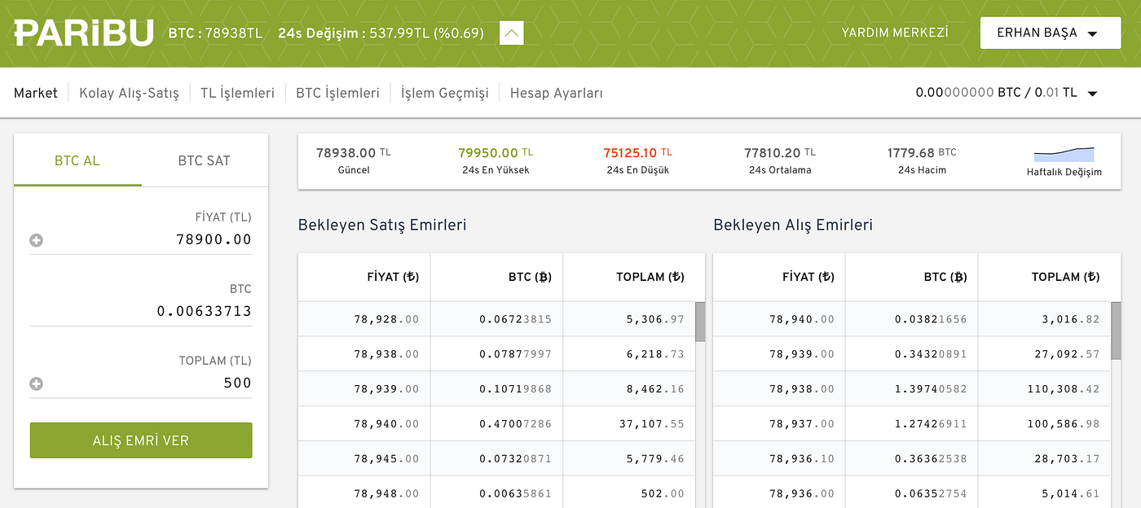Image resolution: width=1141 pixels, height=508 pixels.
Task: Click the Güncel price 78938.00 TL
Action: (x=354, y=152)
